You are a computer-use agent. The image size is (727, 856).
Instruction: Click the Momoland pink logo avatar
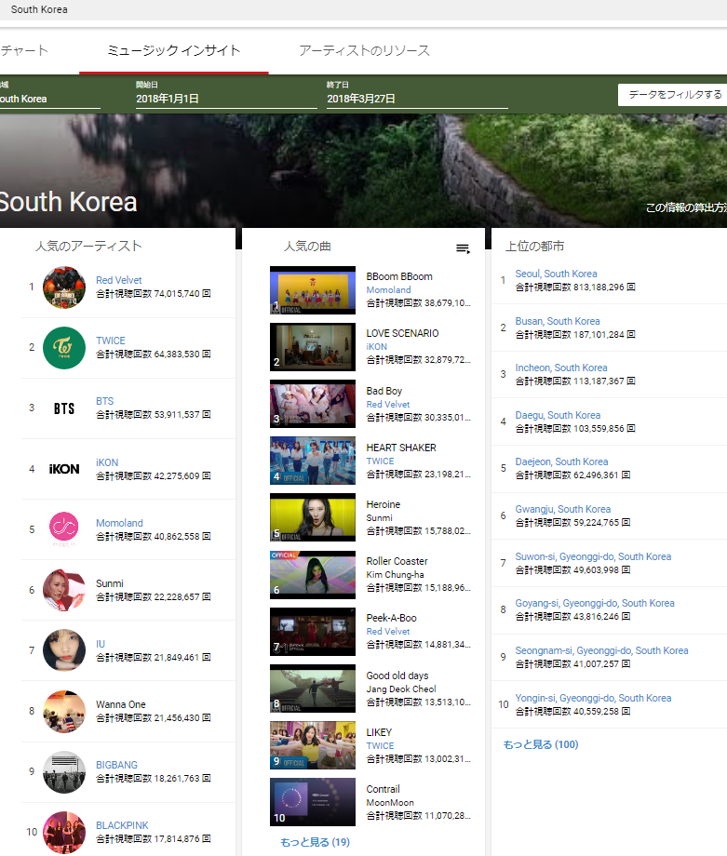[64, 529]
